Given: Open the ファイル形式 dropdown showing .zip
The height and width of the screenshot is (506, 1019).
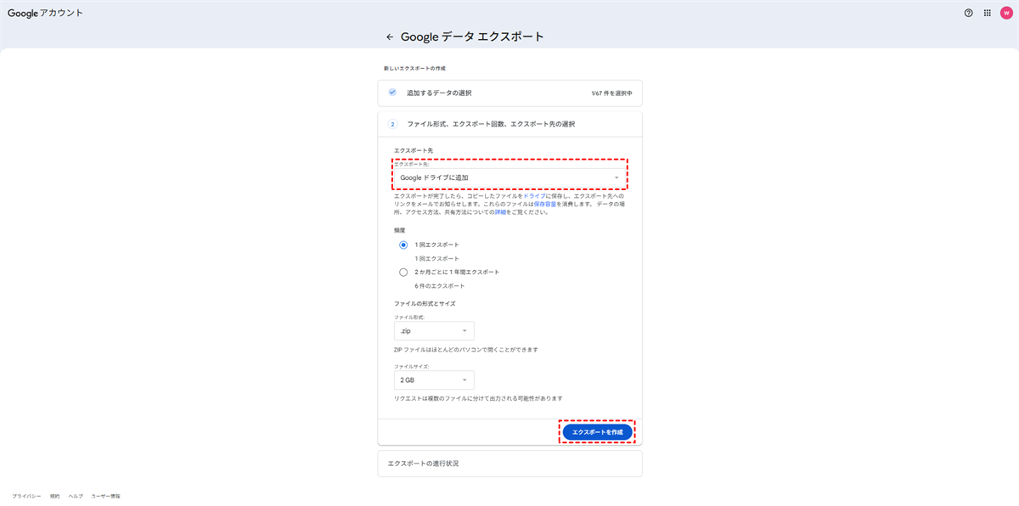Looking at the screenshot, I should point(434,331).
